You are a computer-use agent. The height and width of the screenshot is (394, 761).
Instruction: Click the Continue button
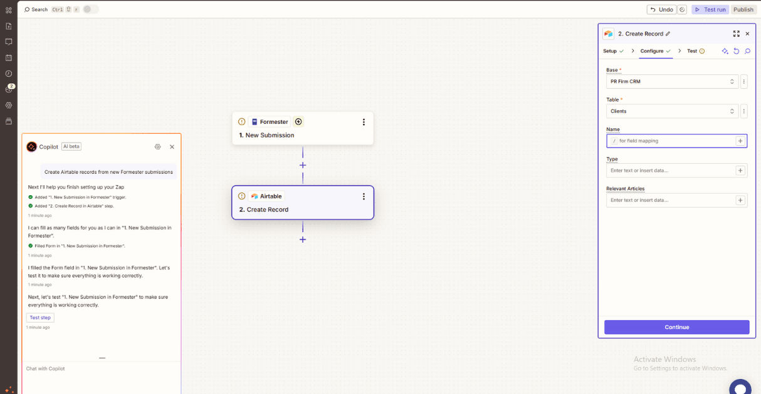point(677,327)
